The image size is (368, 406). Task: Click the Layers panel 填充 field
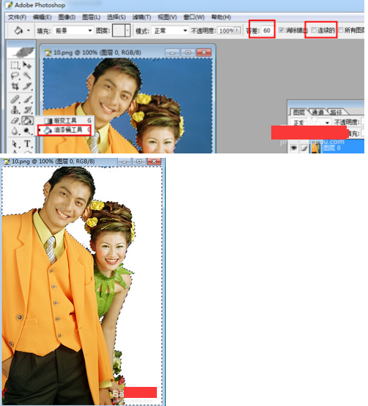[x=363, y=134]
